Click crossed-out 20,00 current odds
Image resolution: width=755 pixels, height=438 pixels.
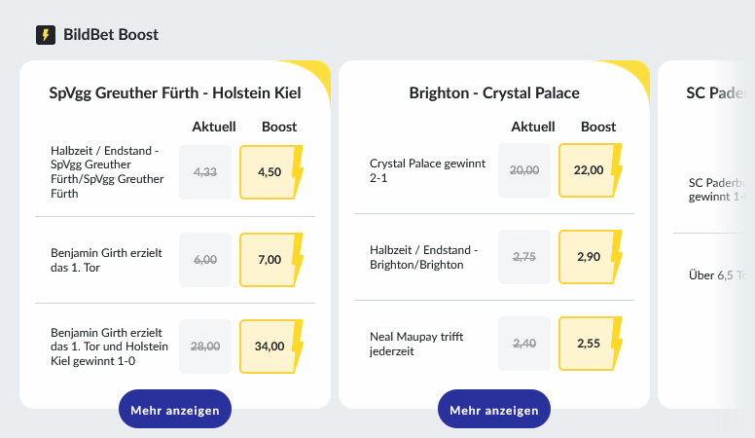pos(524,170)
